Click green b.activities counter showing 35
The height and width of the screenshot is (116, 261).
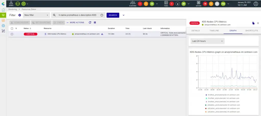point(152,4)
